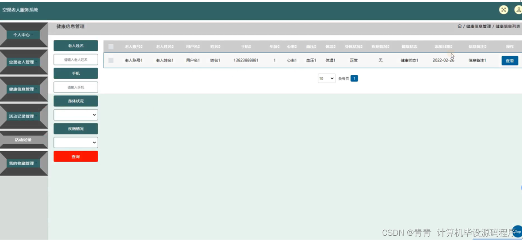Click the 正常 status cell
The height and width of the screenshot is (241, 523).
pyautogui.click(x=354, y=61)
